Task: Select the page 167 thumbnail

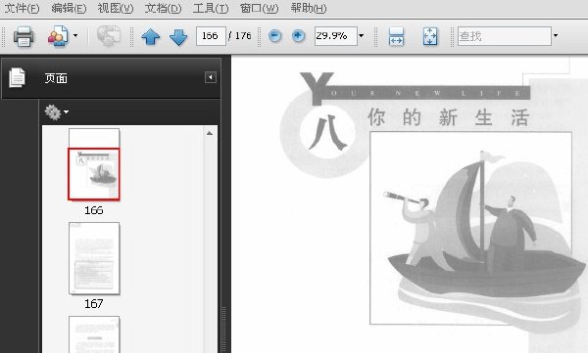Action: [94, 258]
